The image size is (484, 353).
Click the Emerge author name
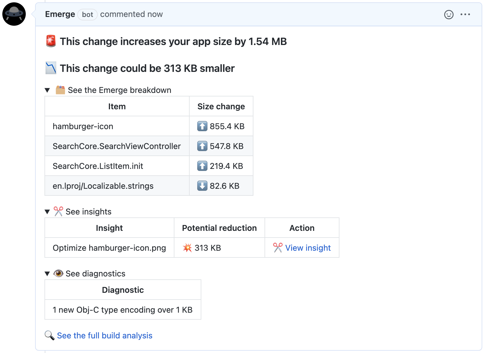(x=60, y=14)
